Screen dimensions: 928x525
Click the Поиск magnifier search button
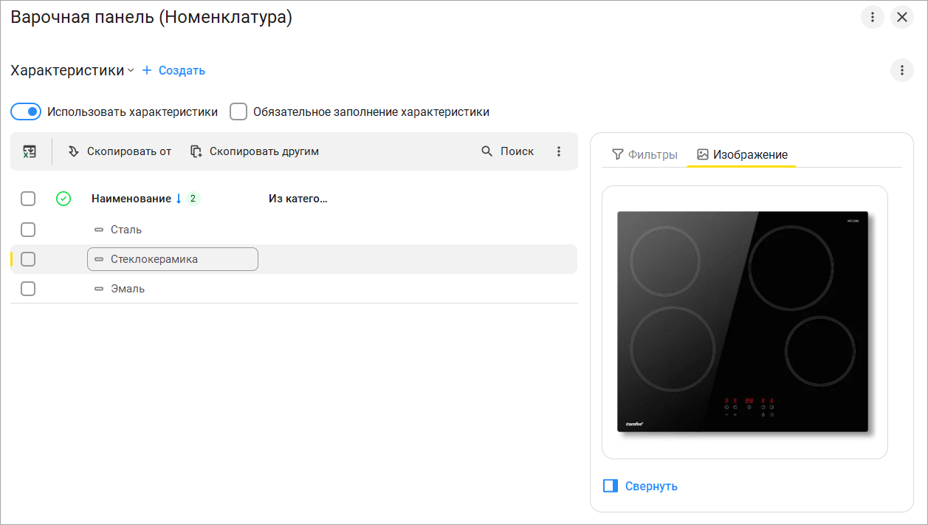pos(508,151)
